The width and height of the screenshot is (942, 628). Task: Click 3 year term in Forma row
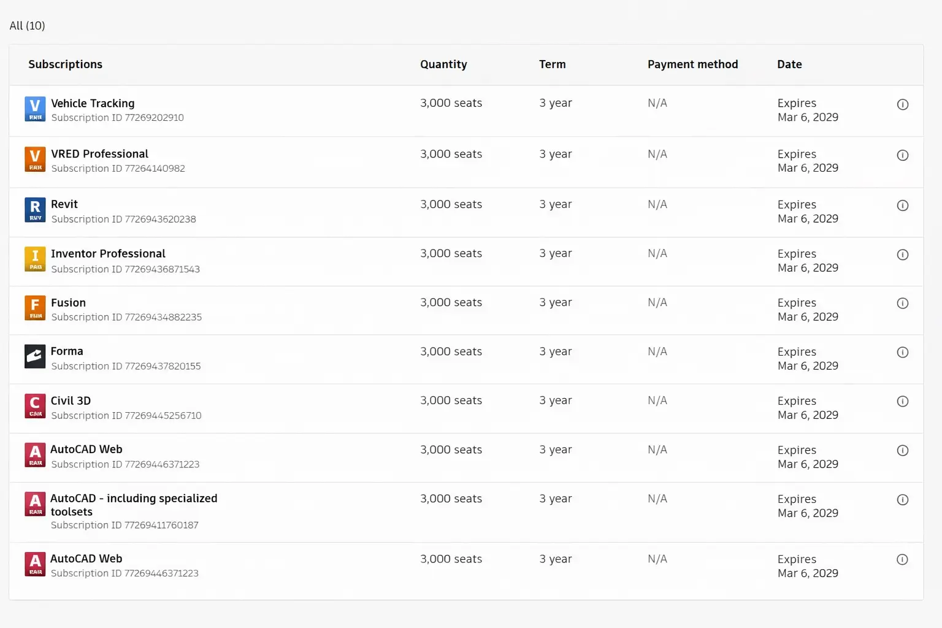(x=556, y=351)
